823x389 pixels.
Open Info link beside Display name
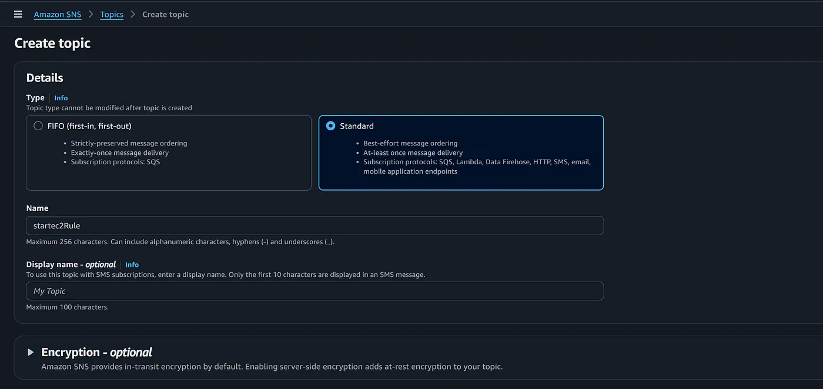[132, 265]
